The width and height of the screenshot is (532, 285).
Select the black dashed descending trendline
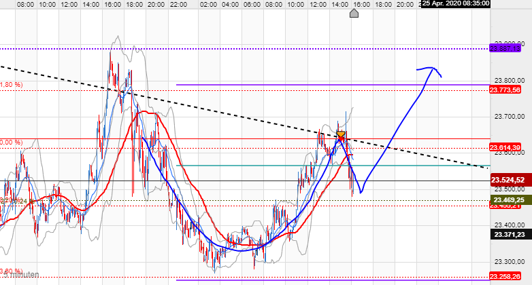pos(244,117)
